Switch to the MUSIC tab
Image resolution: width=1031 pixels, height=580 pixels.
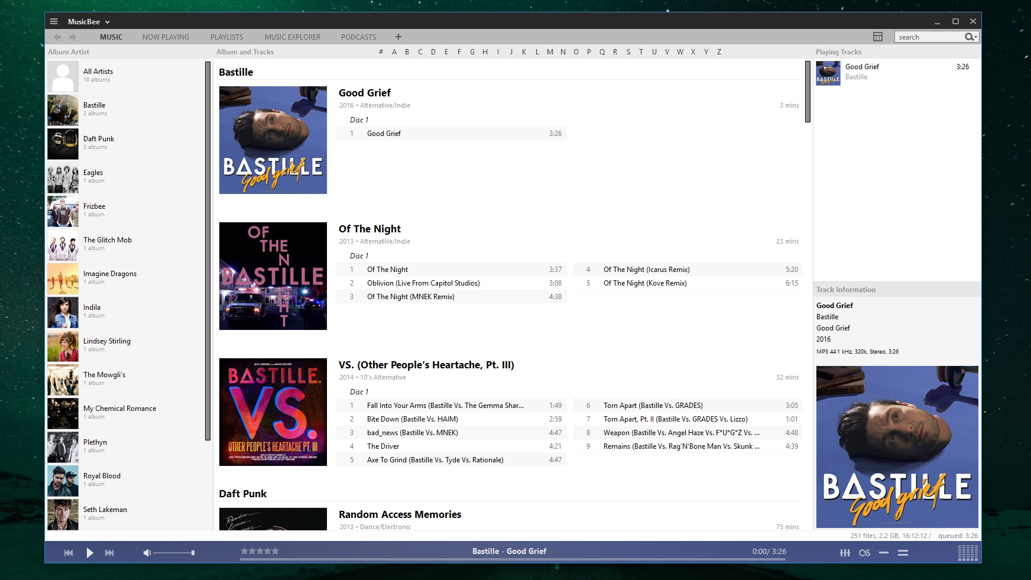pyautogui.click(x=111, y=37)
